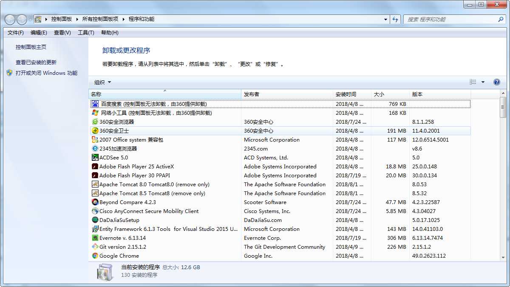Sort by the 安装时间 column header
Viewport: 510px width, 287px height.
point(352,94)
